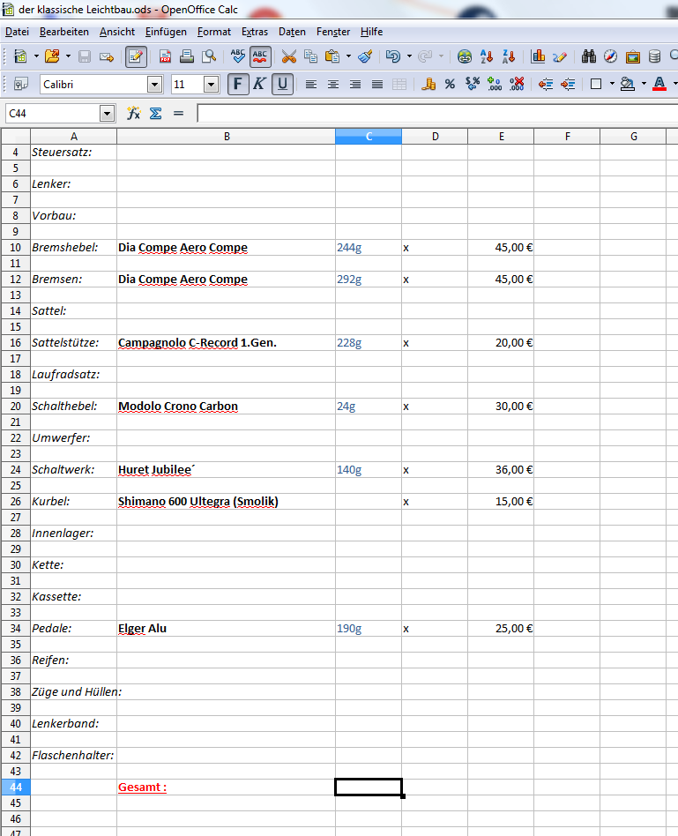This screenshot has height=836, width=678.
Task: Open font size dropdown
Action: tap(211, 85)
